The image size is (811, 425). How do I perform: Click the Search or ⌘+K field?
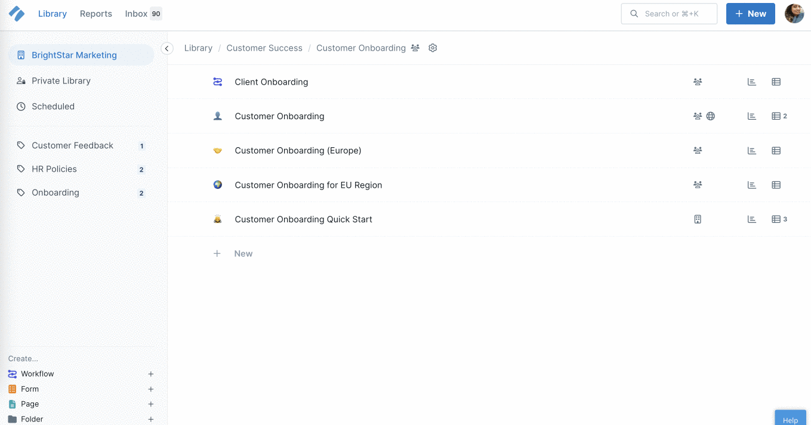tap(669, 14)
